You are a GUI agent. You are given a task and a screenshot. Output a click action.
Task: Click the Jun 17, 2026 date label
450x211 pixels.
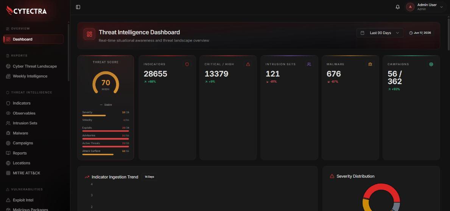422,33
